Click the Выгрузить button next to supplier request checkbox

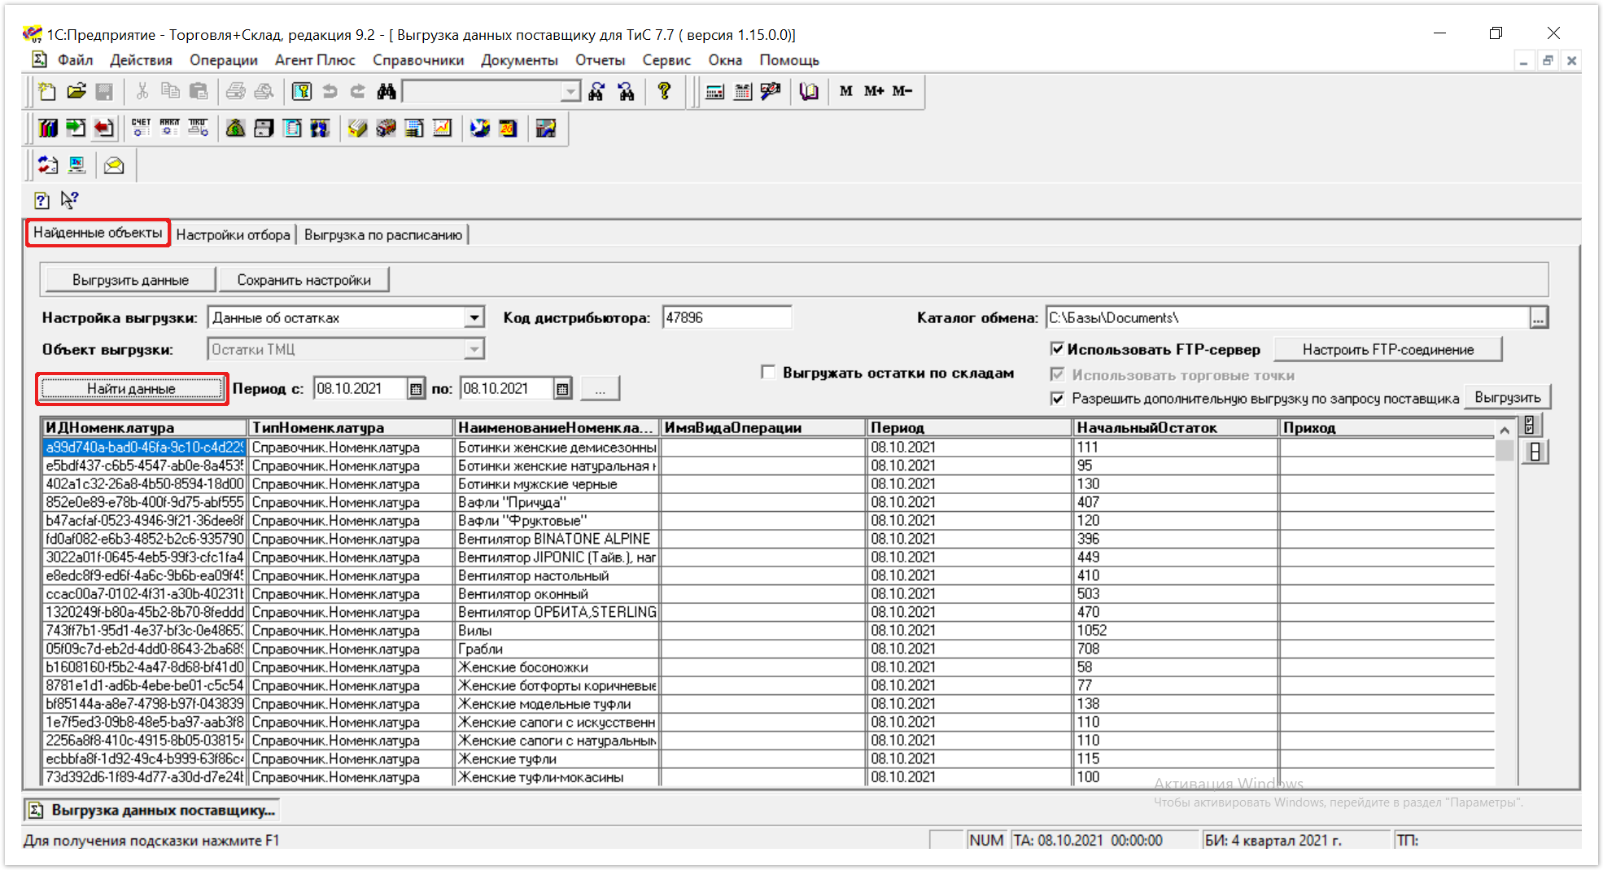click(1507, 398)
